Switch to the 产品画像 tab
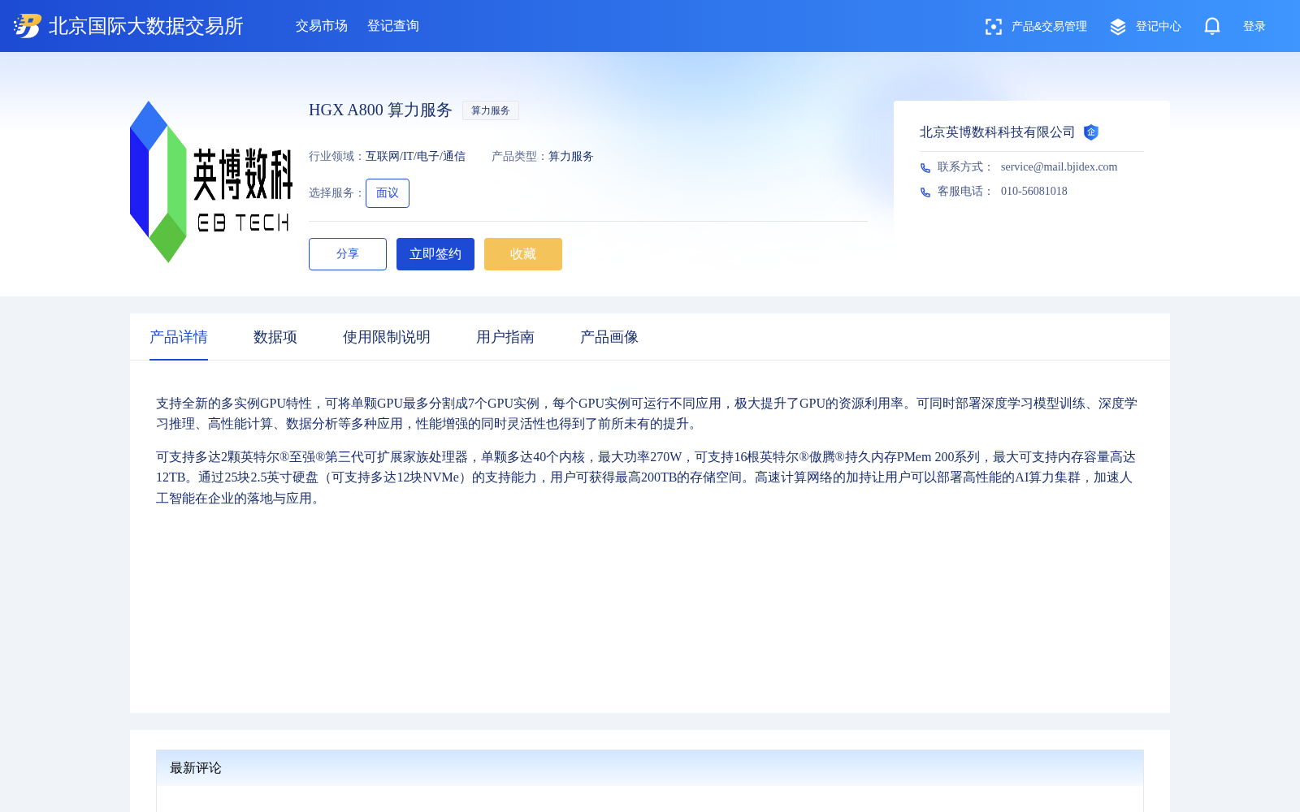The height and width of the screenshot is (812, 1300). pyautogui.click(x=609, y=337)
